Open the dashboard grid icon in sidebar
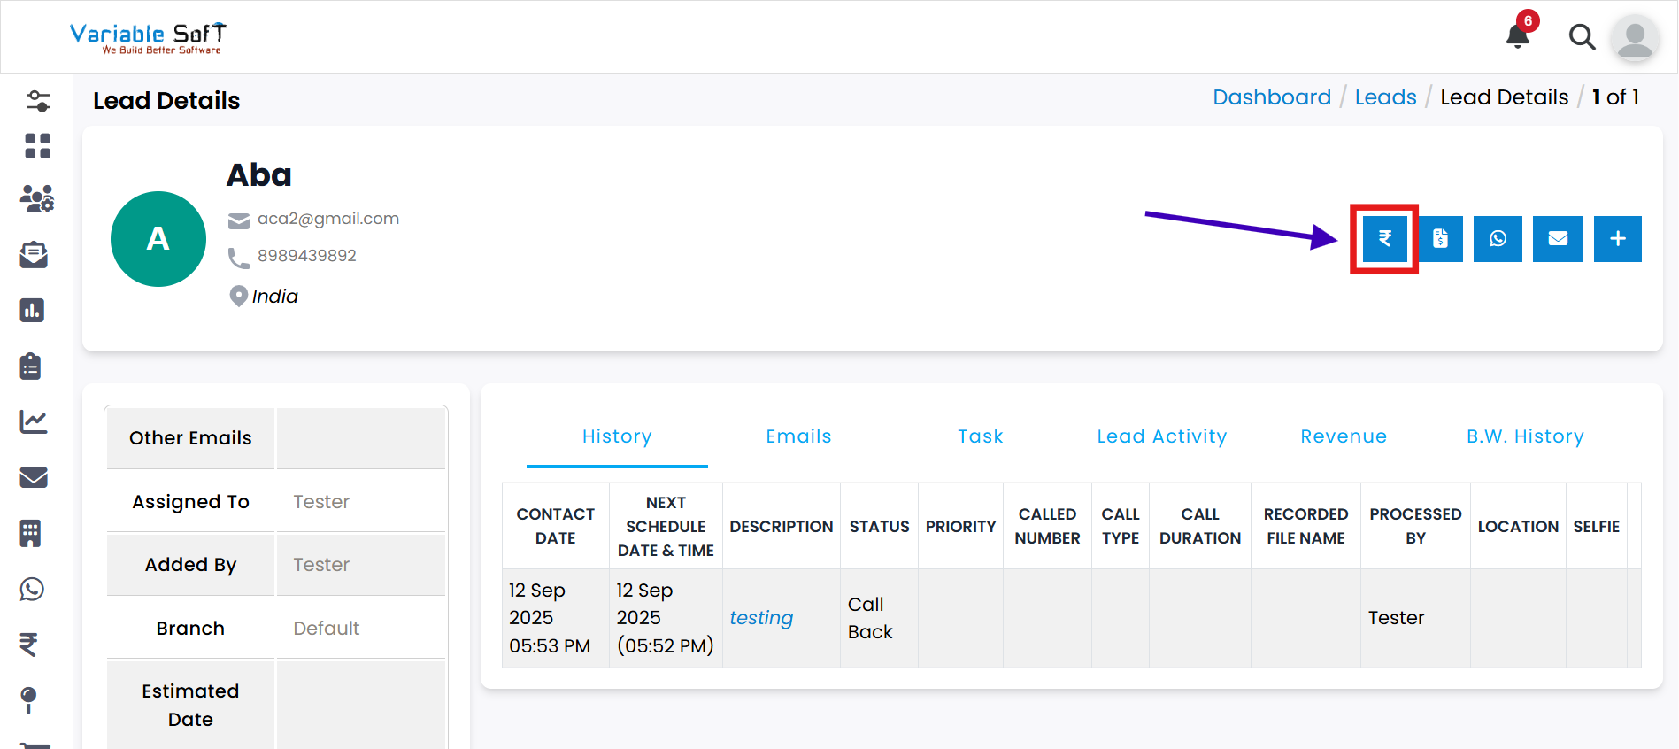This screenshot has height=749, width=1679. click(37, 146)
